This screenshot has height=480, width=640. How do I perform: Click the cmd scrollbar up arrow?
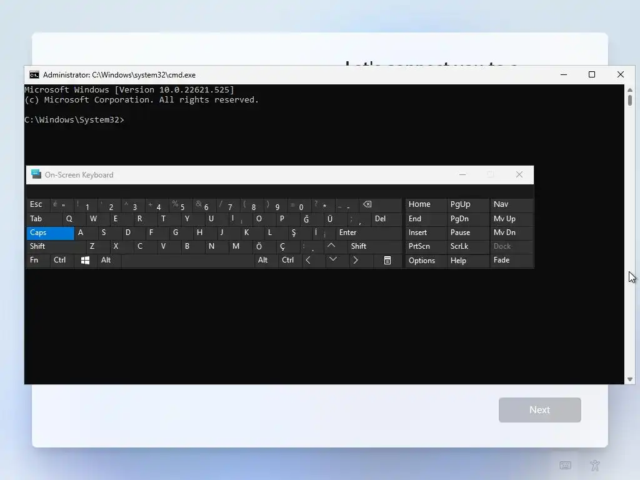coord(630,90)
